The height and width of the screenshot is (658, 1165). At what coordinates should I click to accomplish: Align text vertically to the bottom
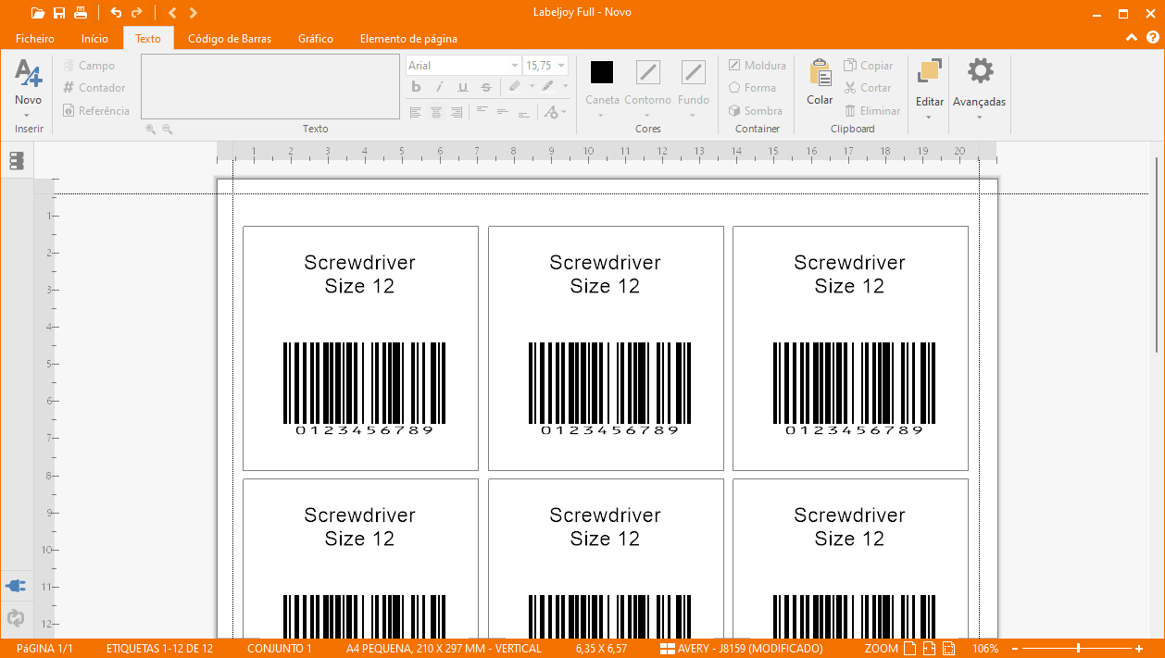click(524, 114)
